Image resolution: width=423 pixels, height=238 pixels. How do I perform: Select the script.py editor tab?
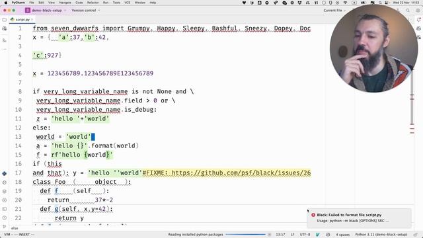point(22,20)
